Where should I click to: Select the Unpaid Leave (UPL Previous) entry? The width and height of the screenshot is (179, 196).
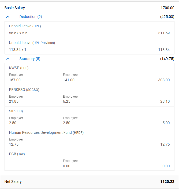coord(32,43)
